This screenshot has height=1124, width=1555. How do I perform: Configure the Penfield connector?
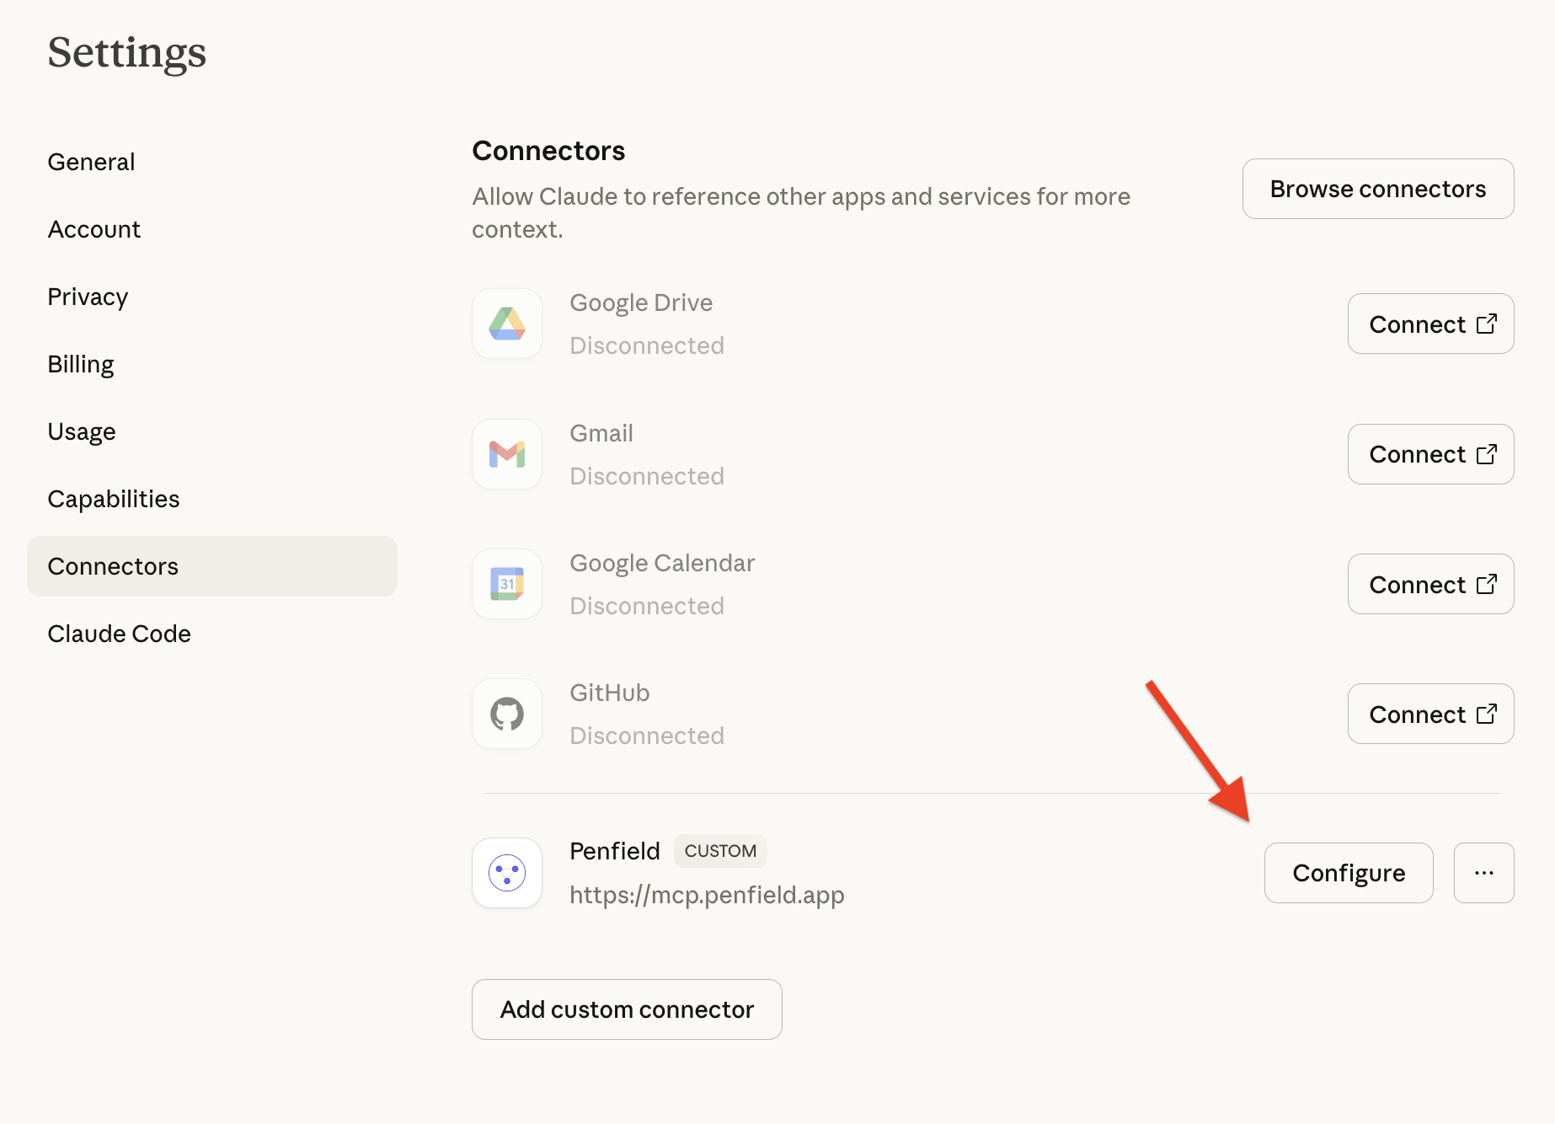[x=1349, y=873]
